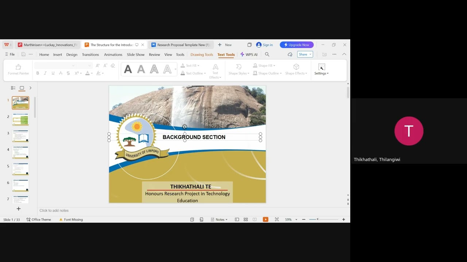Switch to Slide Sorter view icon
This screenshot has height=262, width=467.
pyautogui.click(x=246, y=220)
